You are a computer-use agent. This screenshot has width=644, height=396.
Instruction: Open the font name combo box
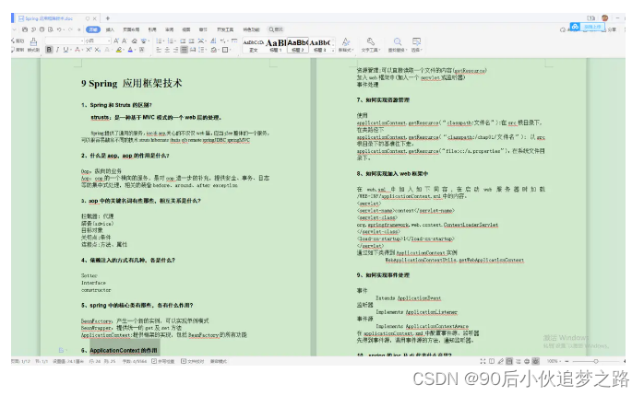(64, 41)
